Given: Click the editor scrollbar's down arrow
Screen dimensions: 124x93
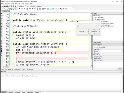Looking at the screenshot, I should 91,65.
